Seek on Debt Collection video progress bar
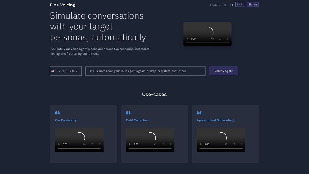 click(x=150, y=148)
